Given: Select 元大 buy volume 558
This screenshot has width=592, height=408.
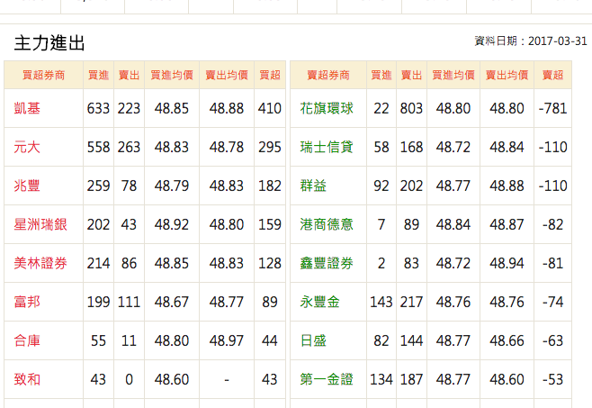Looking at the screenshot, I should [98, 147].
